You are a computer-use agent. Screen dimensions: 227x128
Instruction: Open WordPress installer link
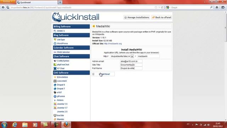click(x=62, y=43)
